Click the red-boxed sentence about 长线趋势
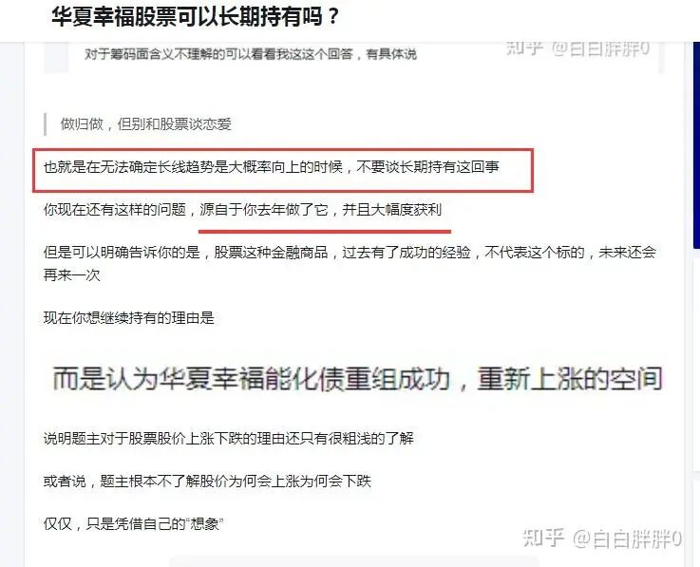Viewport: 700px width, 567px height. [x=271, y=167]
